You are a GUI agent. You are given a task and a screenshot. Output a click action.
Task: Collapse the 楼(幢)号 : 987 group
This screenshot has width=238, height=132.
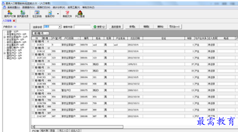(x=33, y=113)
